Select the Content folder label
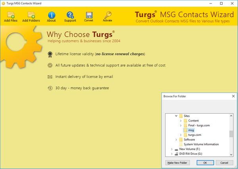This screenshot has width=238, height=169. pos(194,121)
